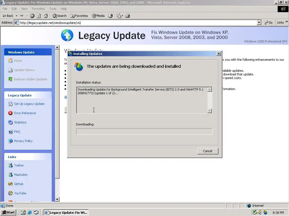Click the Error Reference red icon

[10, 113]
